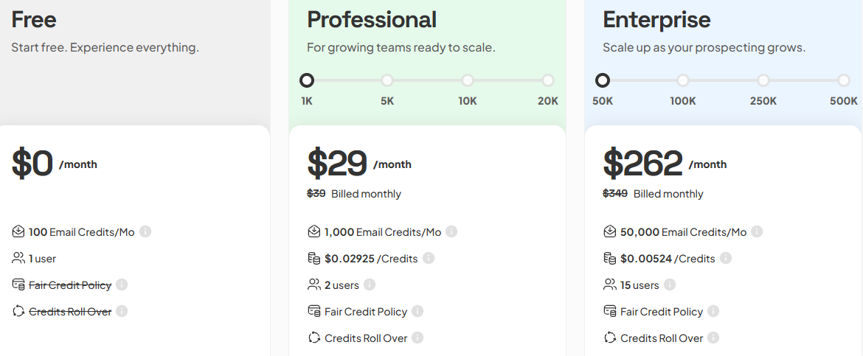Click the 100K label under Enterprise slider

point(683,101)
